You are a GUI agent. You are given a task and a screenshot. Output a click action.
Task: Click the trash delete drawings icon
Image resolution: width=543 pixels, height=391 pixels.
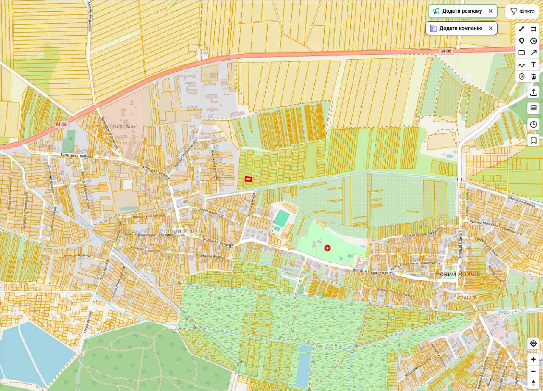click(x=534, y=77)
